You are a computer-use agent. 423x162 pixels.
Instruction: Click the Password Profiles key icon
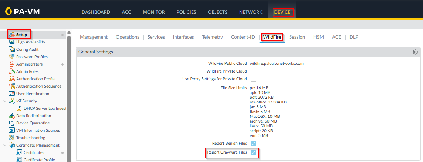tap(11, 57)
